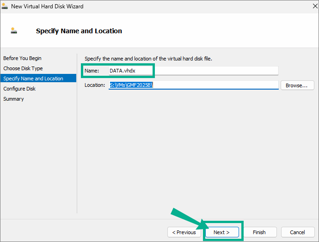Click the New Virtual Hard Disk Wizard title text
This screenshot has width=319, height=242.
pos(47,6)
